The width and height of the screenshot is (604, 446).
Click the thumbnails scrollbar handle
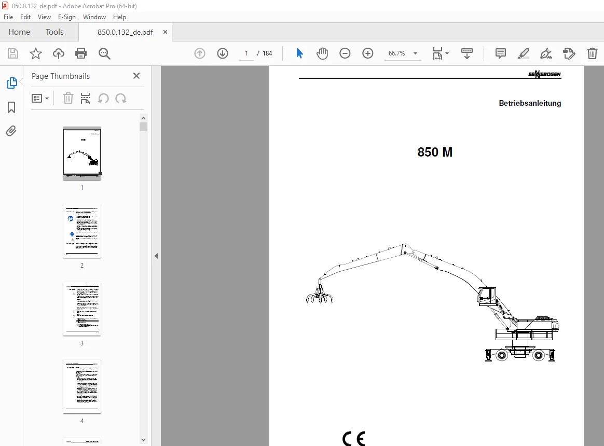pyautogui.click(x=143, y=127)
